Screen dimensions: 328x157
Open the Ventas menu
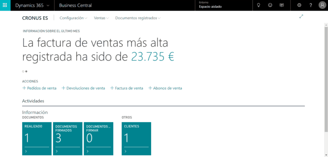102,18
